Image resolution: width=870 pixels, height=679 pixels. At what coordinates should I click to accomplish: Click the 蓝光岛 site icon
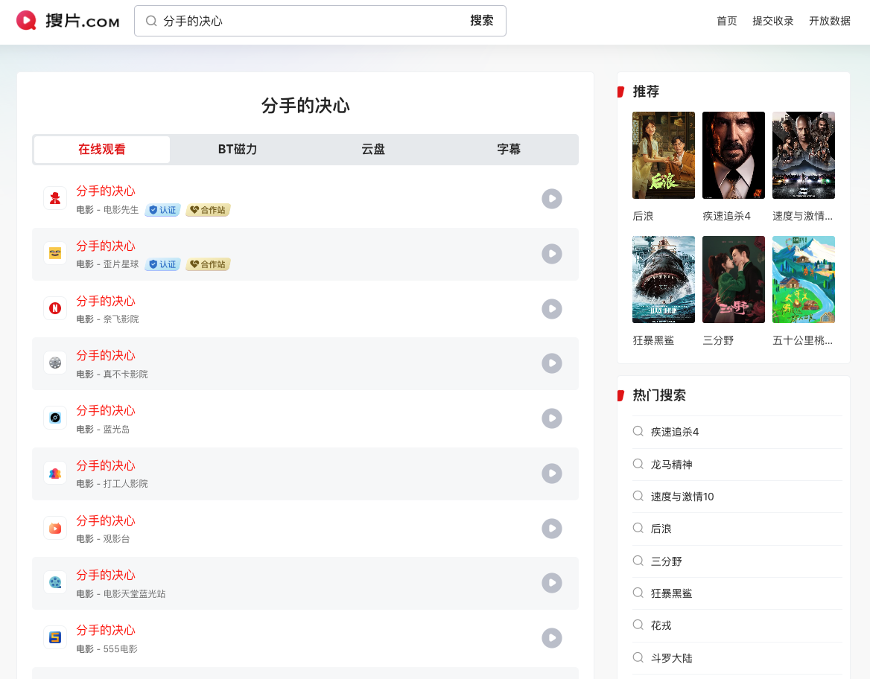pos(55,418)
